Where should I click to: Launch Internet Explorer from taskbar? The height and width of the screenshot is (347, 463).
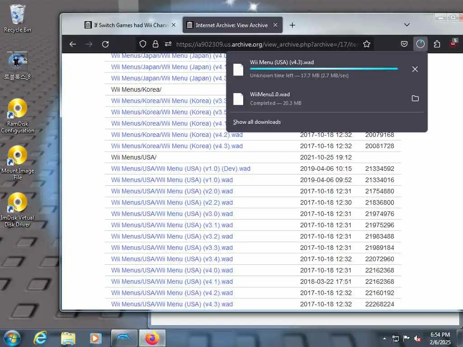click(x=40, y=338)
